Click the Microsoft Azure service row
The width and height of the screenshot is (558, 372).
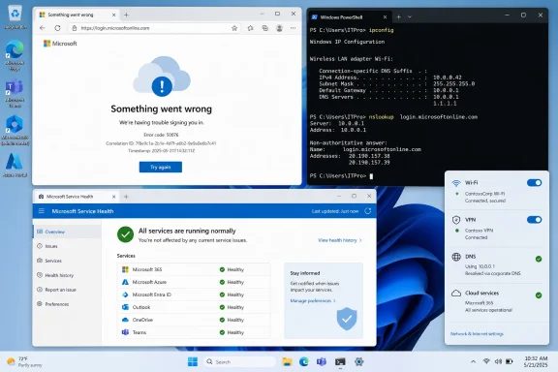pos(194,282)
